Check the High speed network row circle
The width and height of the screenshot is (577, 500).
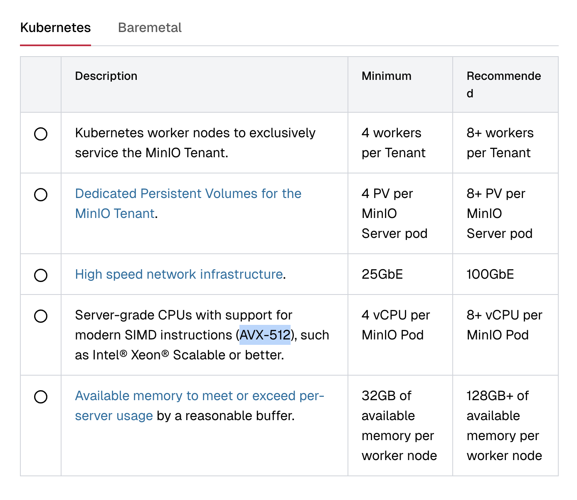click(41, 275)
